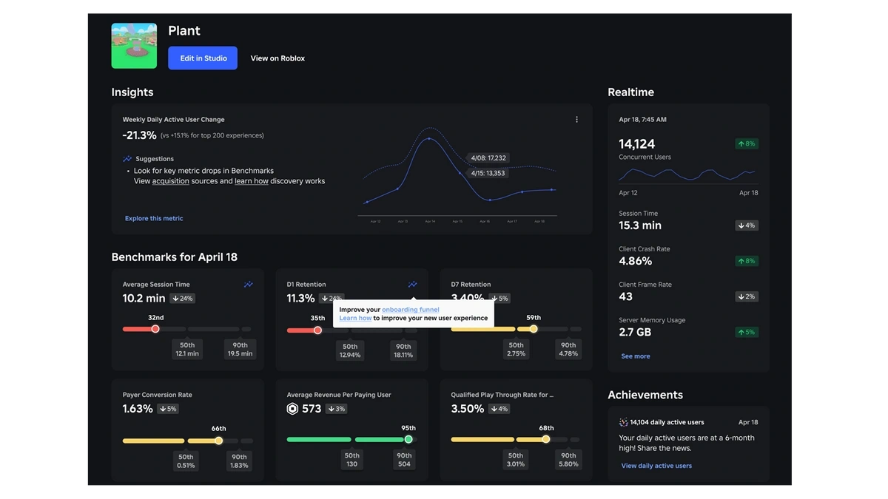Open the onboarding funnel link in the tooltip
This screenshot has height=499, width=888.
pyautogui.click(x=411, y=310)
